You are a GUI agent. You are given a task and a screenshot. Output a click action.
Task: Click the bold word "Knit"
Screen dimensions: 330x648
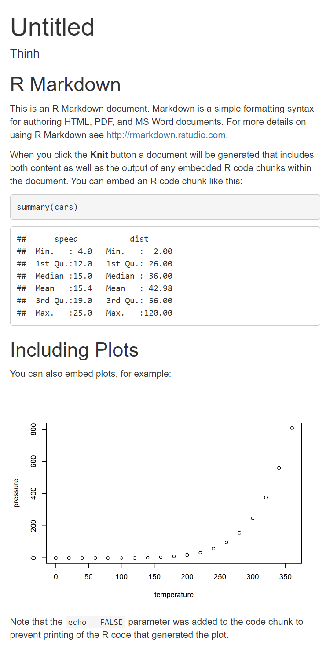coord(99,155)
